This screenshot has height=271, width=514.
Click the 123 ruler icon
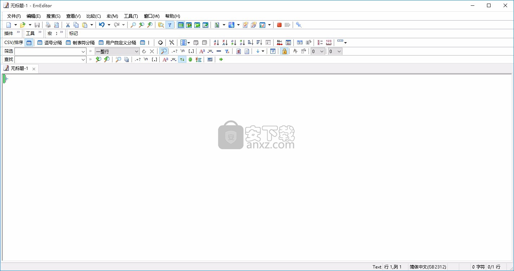point(328,43)
